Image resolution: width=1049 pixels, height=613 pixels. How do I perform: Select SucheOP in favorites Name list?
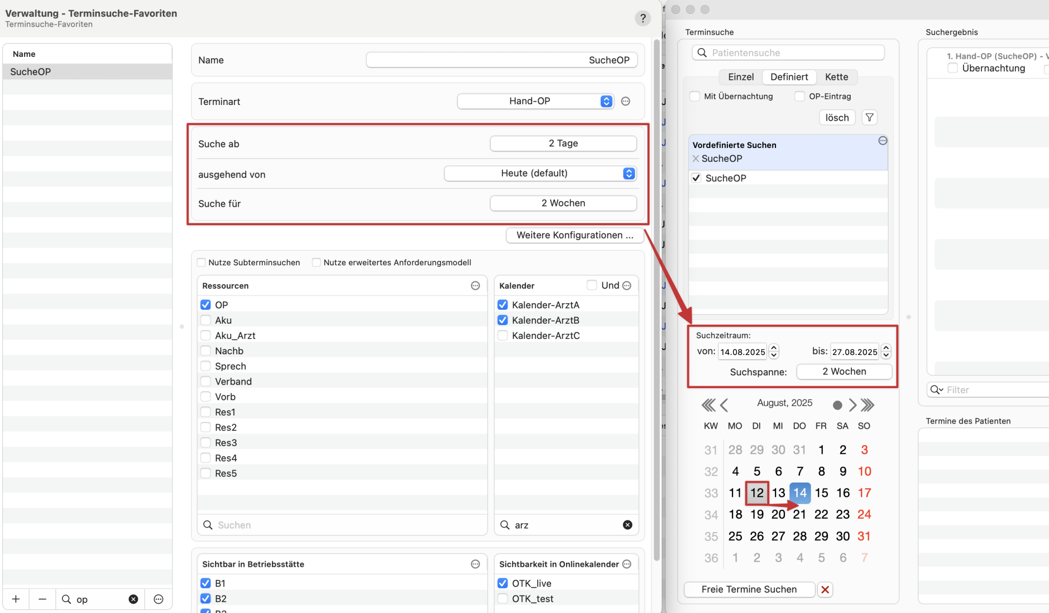[88, 72]
